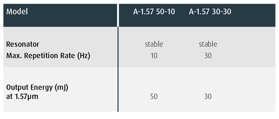Image resolution: width=279 pixels, height=119 pixels.
Task: Select the output energy value 50
Action: coord(154,97)
